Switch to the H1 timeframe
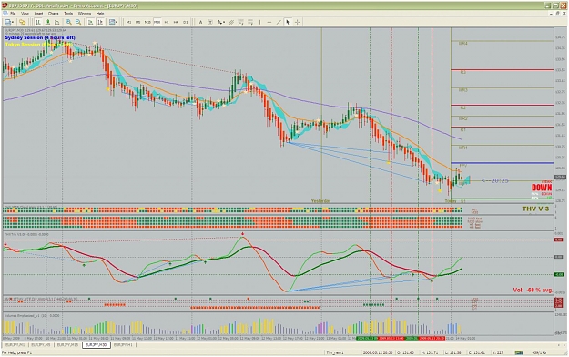Screen dimensions: 569x357 (x=167, y=22)
